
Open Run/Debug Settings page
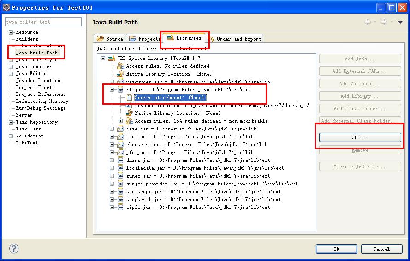(x=41, y=108)
